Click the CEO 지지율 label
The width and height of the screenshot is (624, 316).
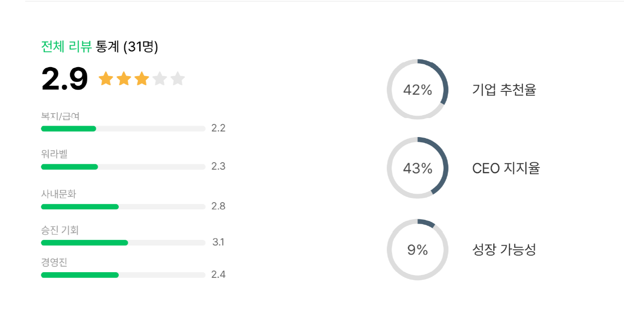tap(506, 168)
